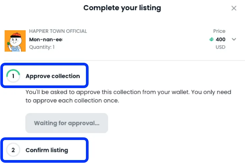Click the step 1 progress circle
Viewport: 245px width, 163px height.
point(13,76)
